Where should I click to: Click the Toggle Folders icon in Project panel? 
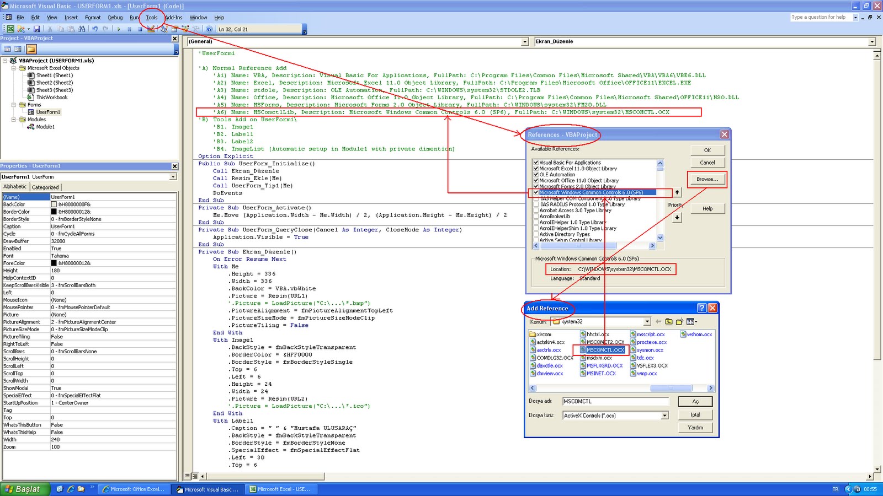[31, 49]
